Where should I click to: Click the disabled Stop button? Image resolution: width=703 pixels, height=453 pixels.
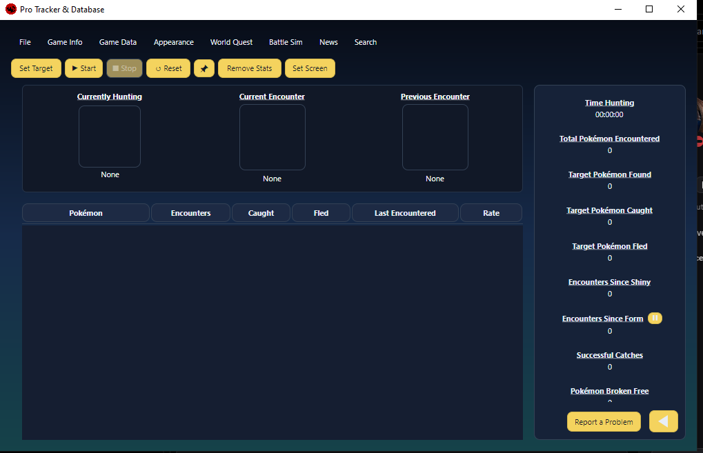pyautogui.click(x=124, y=68)
